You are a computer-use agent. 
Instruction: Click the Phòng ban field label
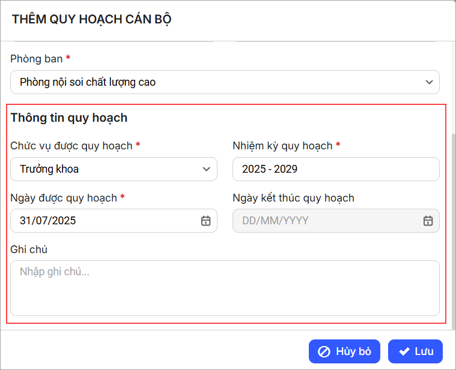(x=37, y=59)
